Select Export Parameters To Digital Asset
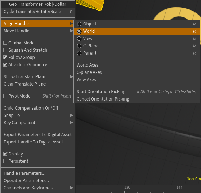Screen dimensions: 201x193 38,135
